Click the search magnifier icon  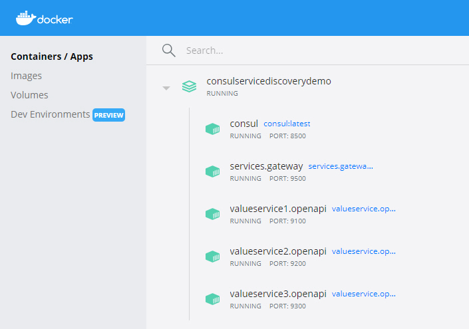coord(169,51)
